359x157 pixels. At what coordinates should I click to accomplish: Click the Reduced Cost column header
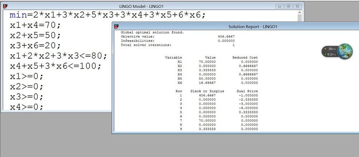point(245,58)
